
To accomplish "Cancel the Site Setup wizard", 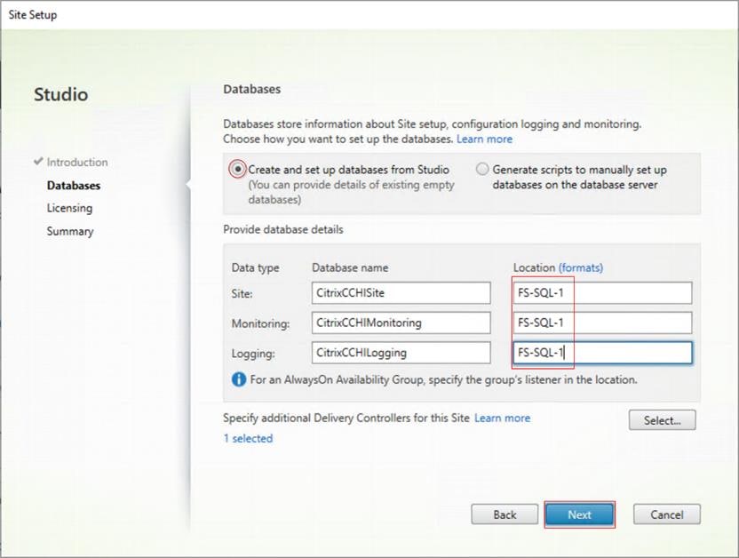I will click(666, 514).
